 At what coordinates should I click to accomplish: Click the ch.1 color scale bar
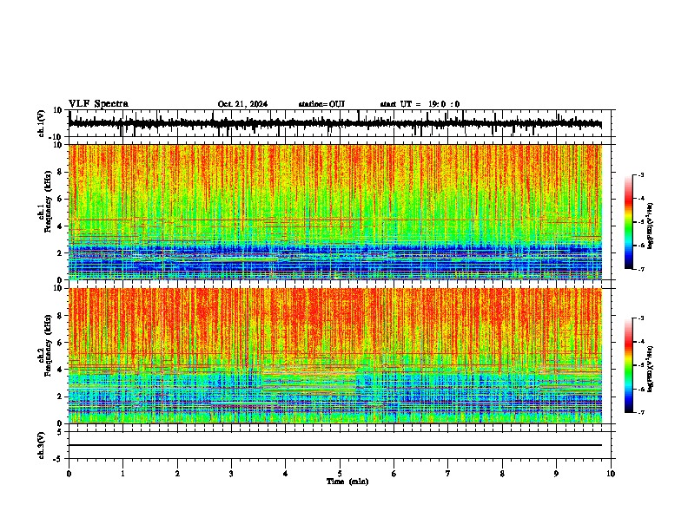pos(628,222)
